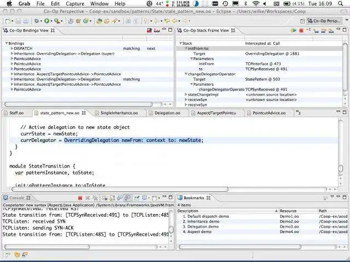
Task: Open Spotlight search in menu bar
Action: 340,4
